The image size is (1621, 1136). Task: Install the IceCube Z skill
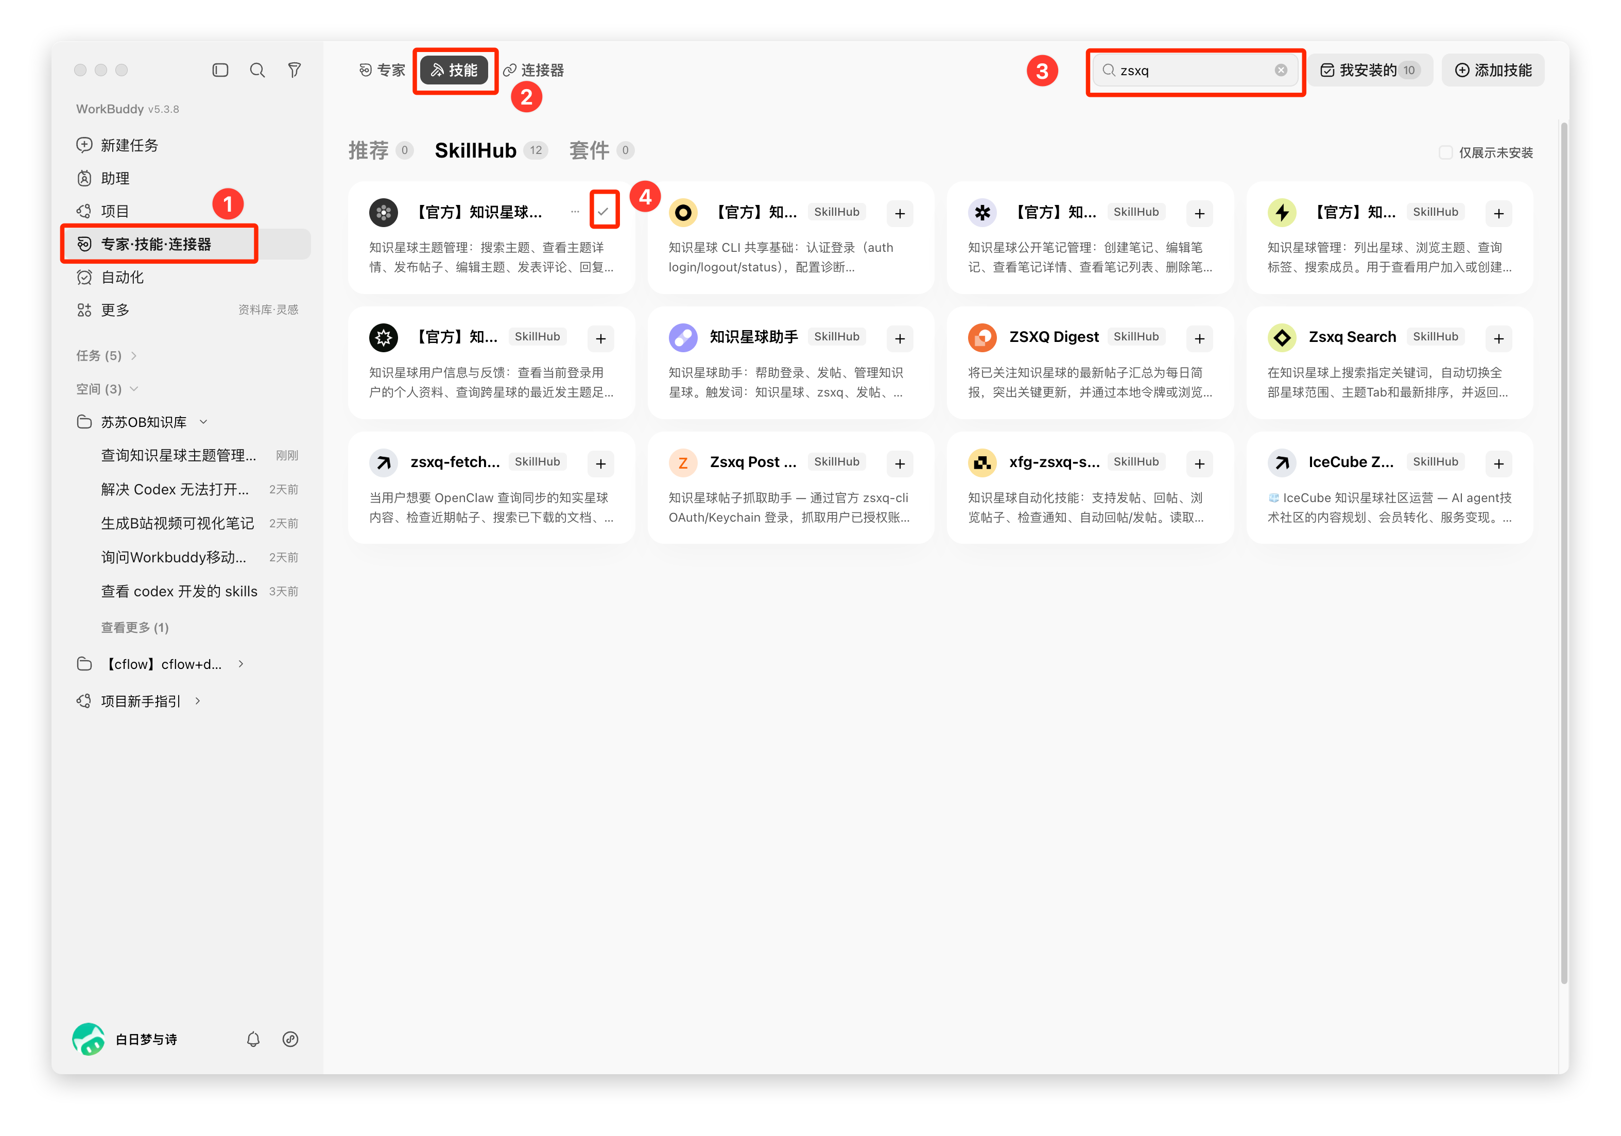[x=1499, y=464]
